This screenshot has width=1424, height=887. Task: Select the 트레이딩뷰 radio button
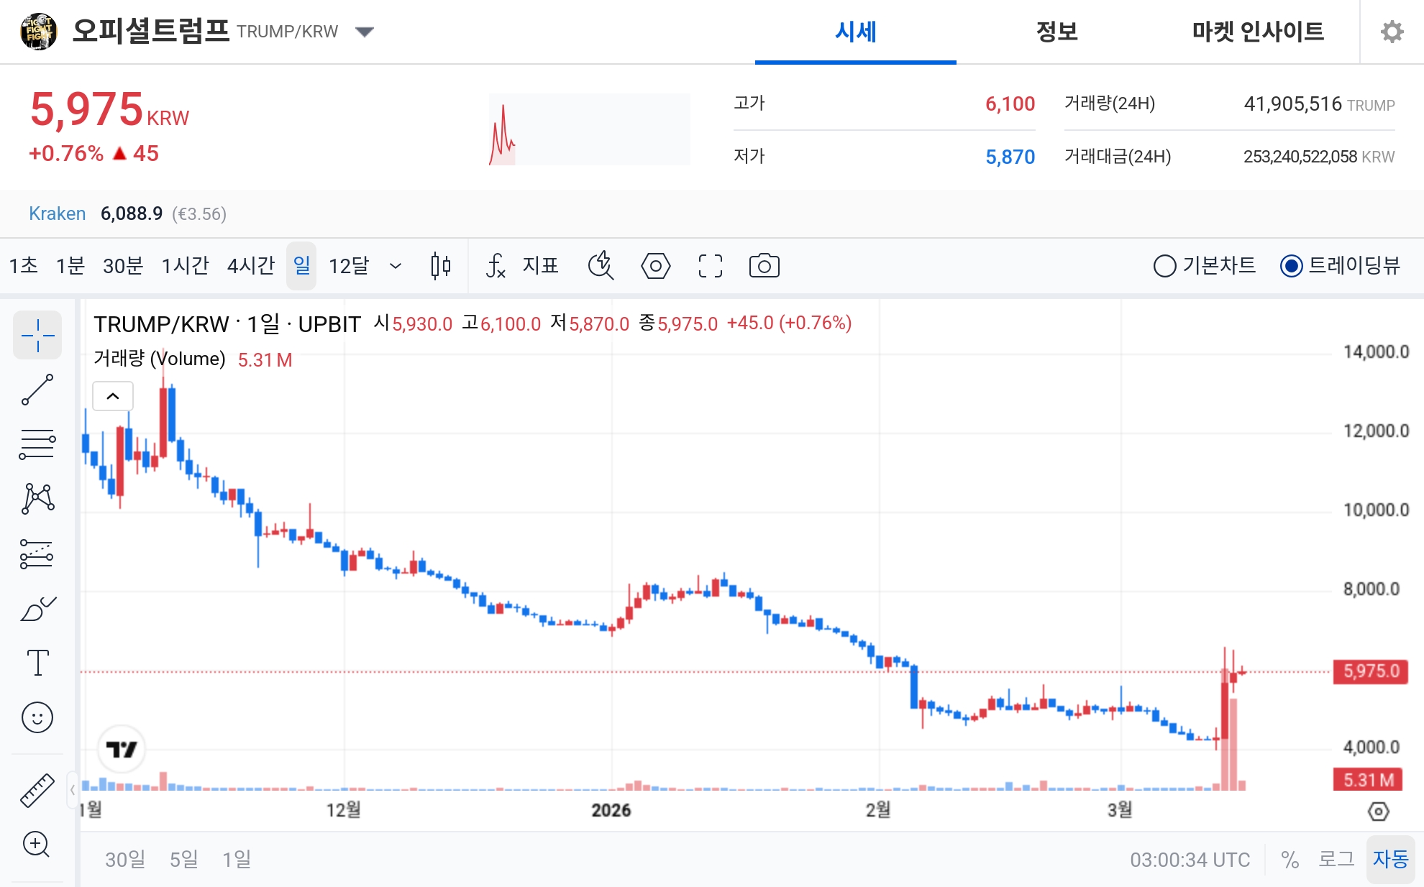tap(1292, 266)
